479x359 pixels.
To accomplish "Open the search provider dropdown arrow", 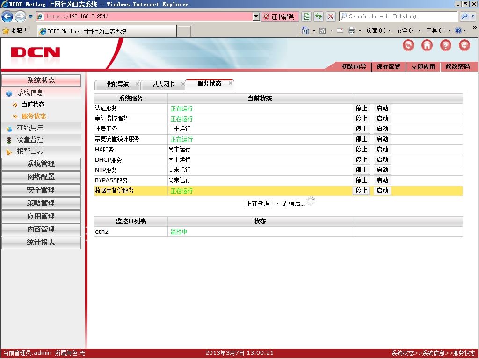I will point(473,16).
